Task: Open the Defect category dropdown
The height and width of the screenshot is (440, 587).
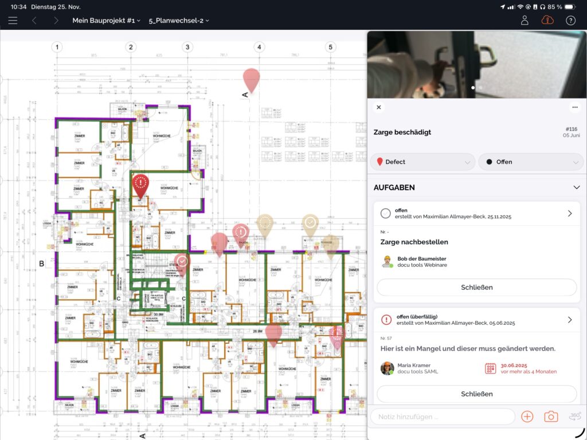Action: tap(422, 162)
